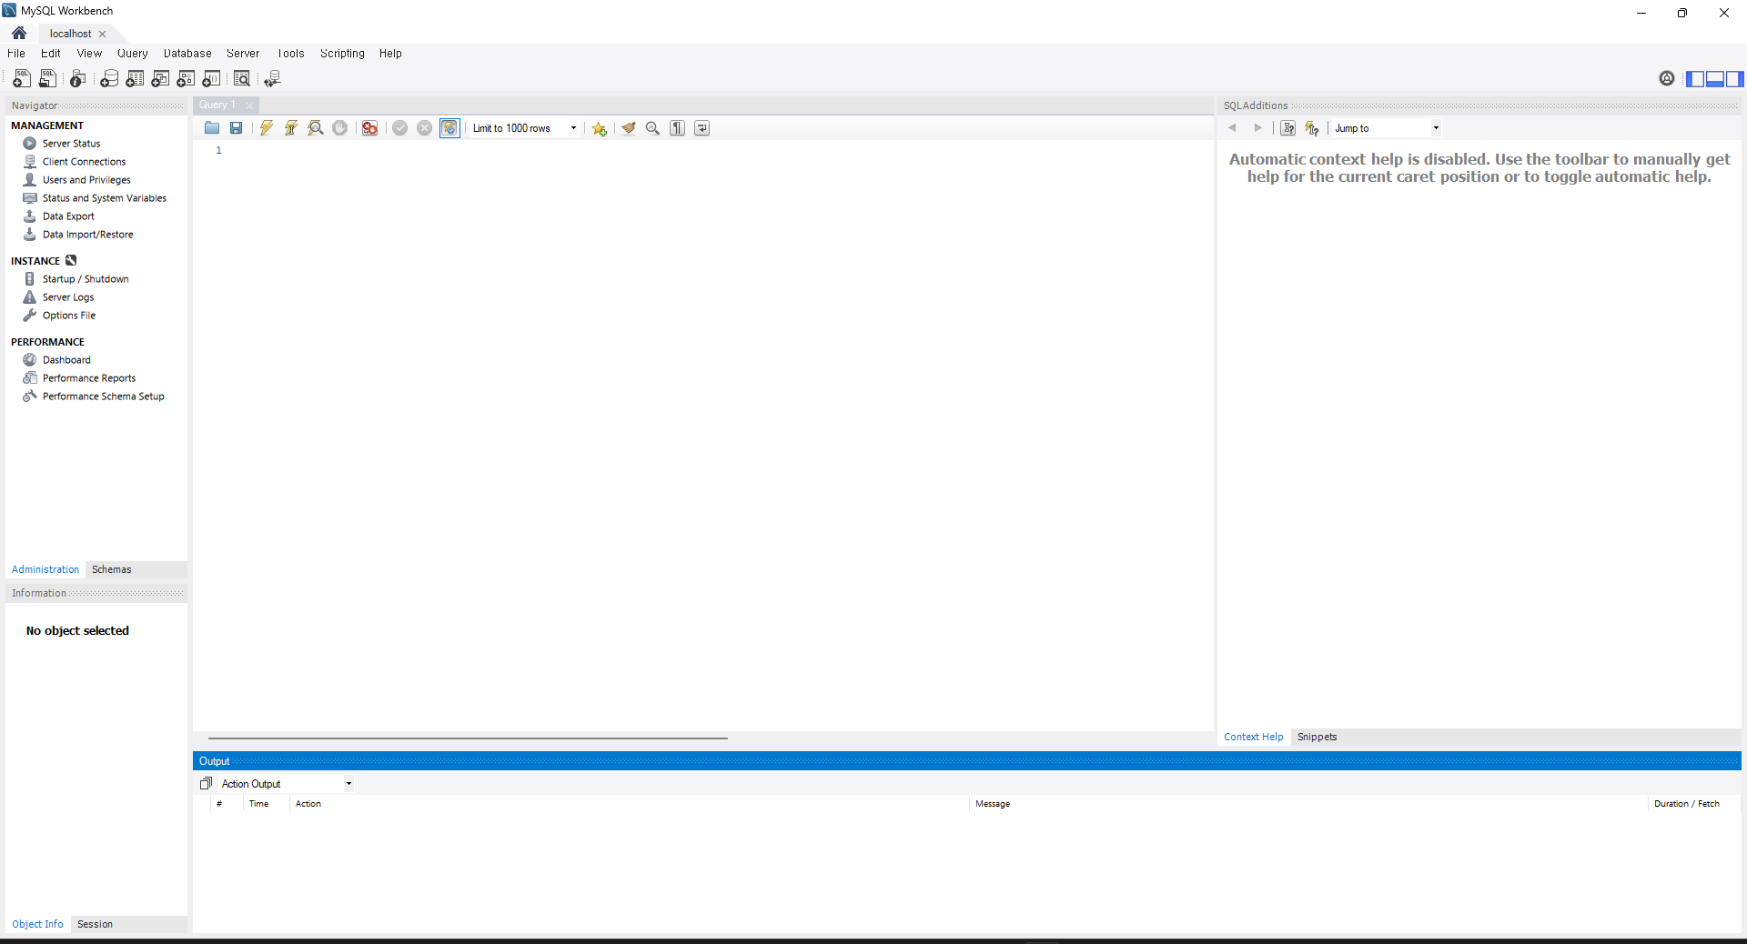Toggle the bottom output panel visibility
The image size is (1747, 944).
pos(1715,79)
